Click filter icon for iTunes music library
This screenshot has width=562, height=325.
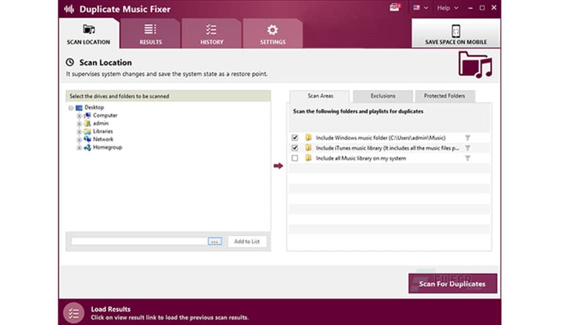click(467, 148)
